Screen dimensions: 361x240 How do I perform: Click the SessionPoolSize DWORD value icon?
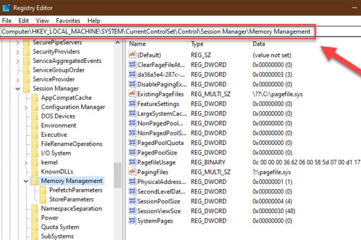tap(132, 201)
